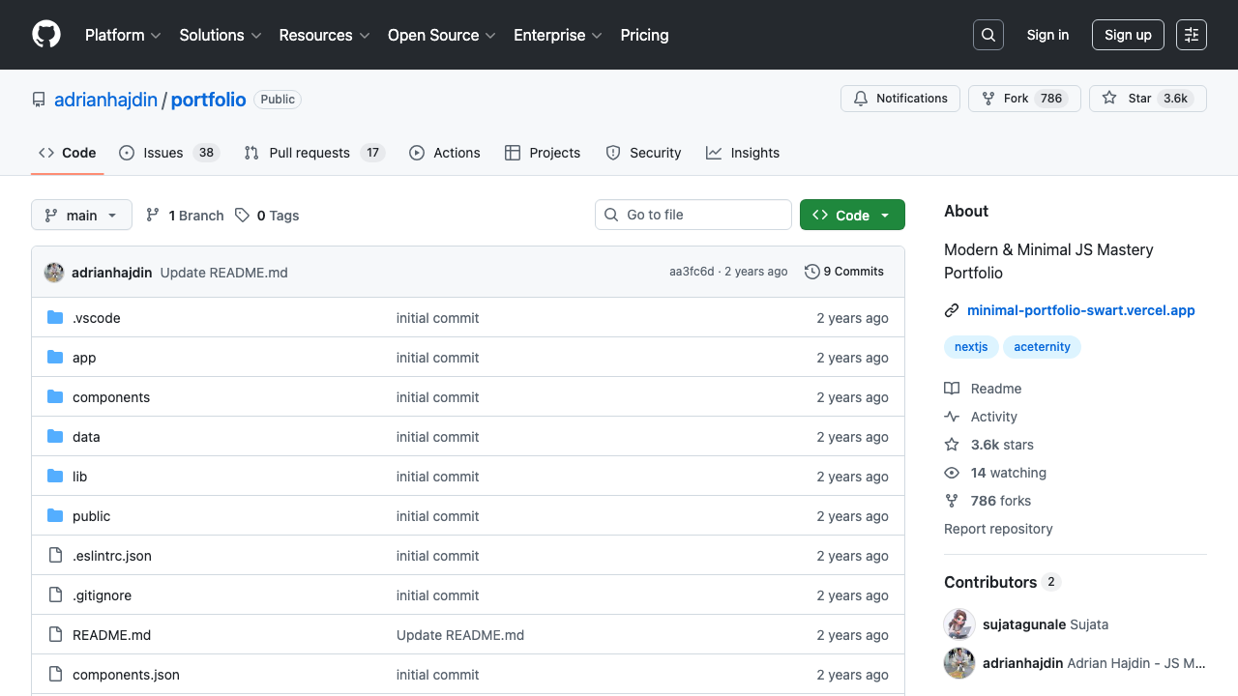This screenshot has height=696, width=1238.
Task: Fork the portfolio repository
Action: tap(1023, 99)
